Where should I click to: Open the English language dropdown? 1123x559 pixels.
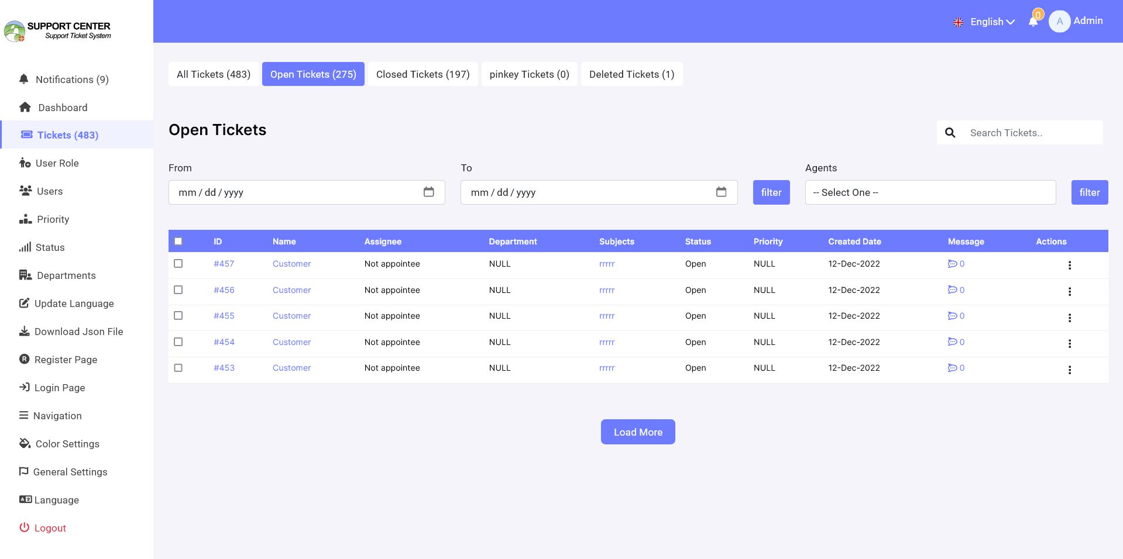992,22
